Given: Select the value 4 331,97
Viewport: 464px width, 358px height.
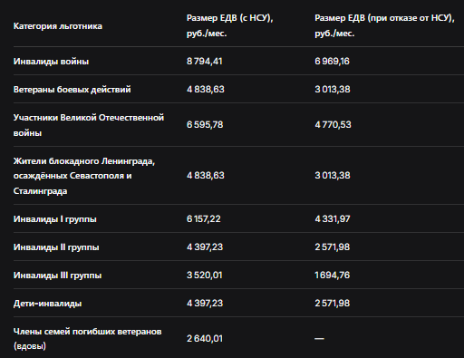Looking at the screenshot, I should [333, 219].
